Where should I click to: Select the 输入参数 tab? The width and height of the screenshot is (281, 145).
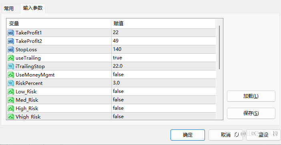[x=33, y=8]
